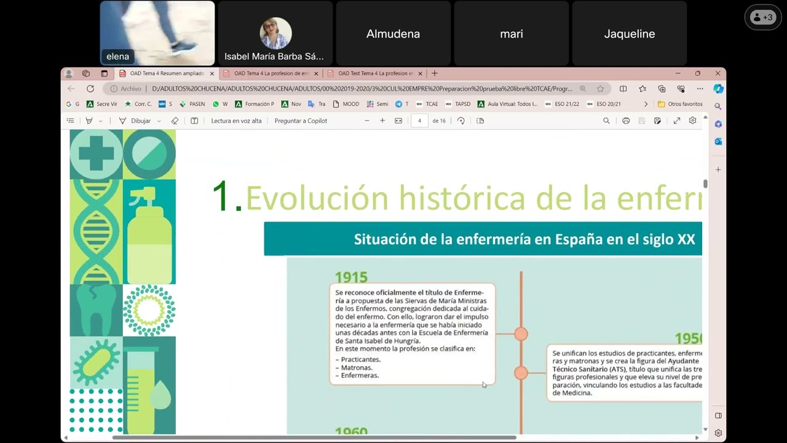Screen dimensions: 787x443
Task: Open Copilot from Edge sidebar
Action: click(x=718, y=89)
